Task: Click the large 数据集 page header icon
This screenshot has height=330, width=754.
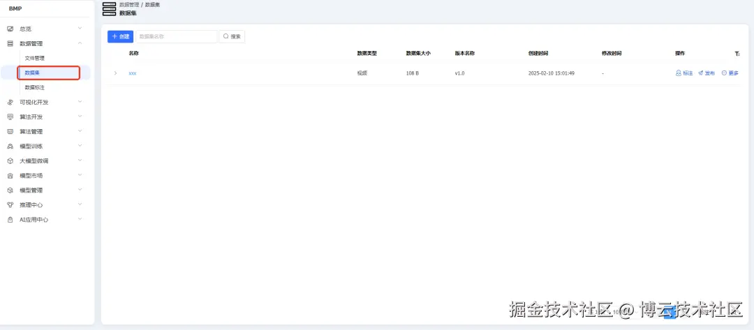Action: click(109, 8)
